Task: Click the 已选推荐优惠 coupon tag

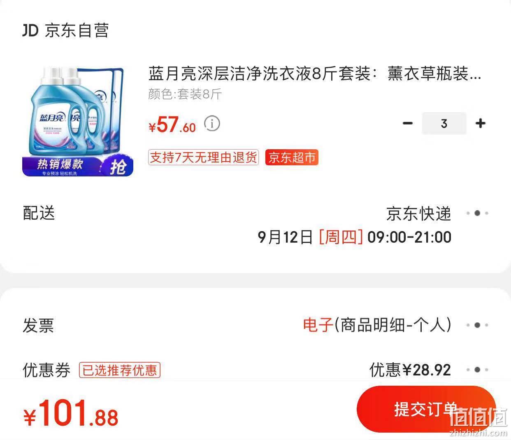Action: [119, 370]
